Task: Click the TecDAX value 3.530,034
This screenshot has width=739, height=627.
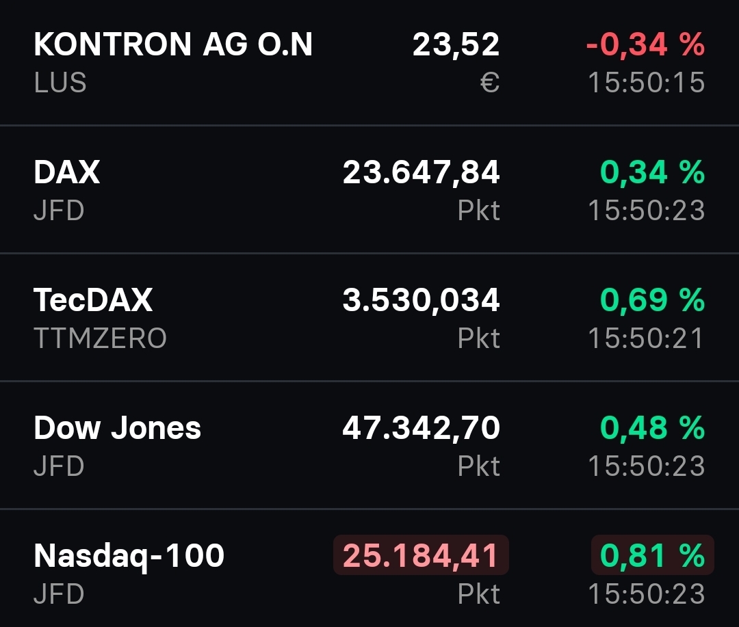Action: tap(422, 300)
